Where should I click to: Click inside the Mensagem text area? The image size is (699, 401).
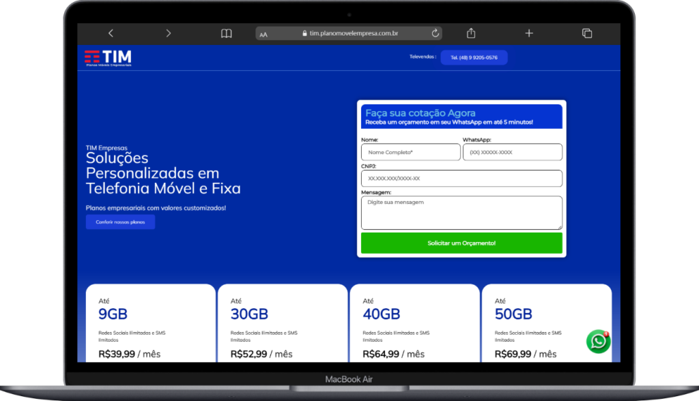[x=461, y=213]
